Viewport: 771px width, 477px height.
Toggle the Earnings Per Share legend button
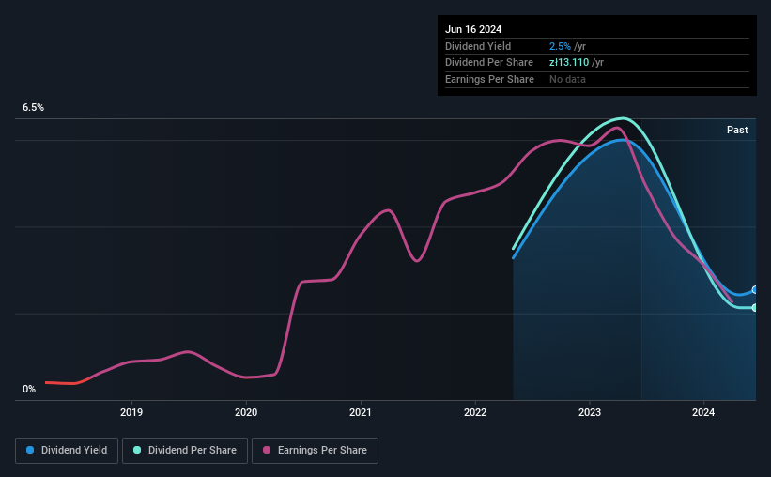315,451
